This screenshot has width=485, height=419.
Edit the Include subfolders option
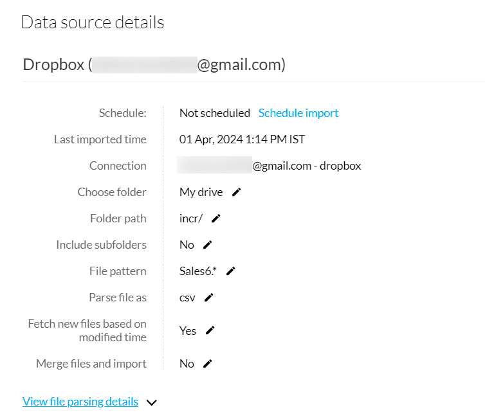click(x=208, y=245)
